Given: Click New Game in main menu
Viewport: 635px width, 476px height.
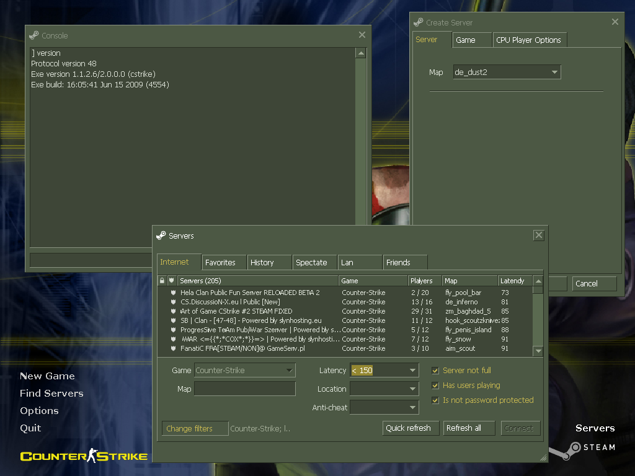Looking at the screenshot, I should 47,376.
